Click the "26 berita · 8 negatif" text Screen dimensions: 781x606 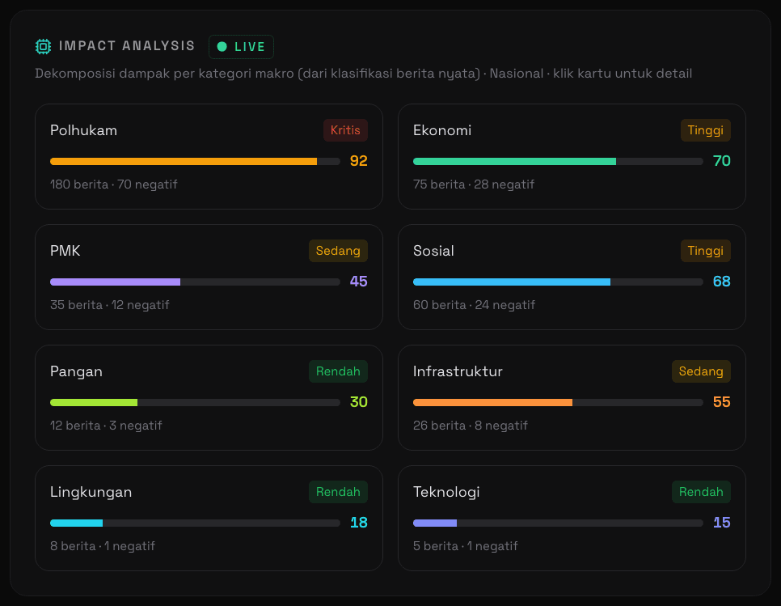pyautogui.click(x=471, y=426)
